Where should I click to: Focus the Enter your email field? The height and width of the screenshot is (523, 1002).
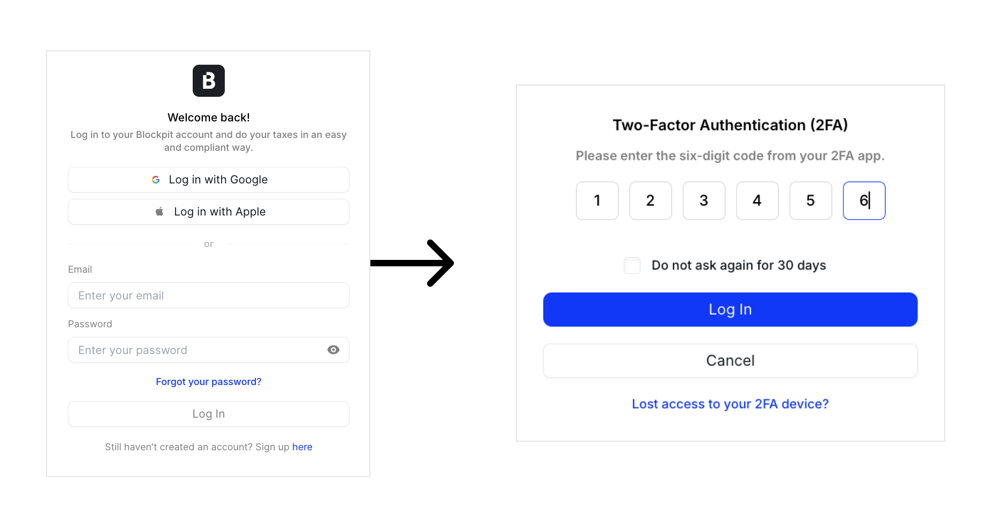209,295
